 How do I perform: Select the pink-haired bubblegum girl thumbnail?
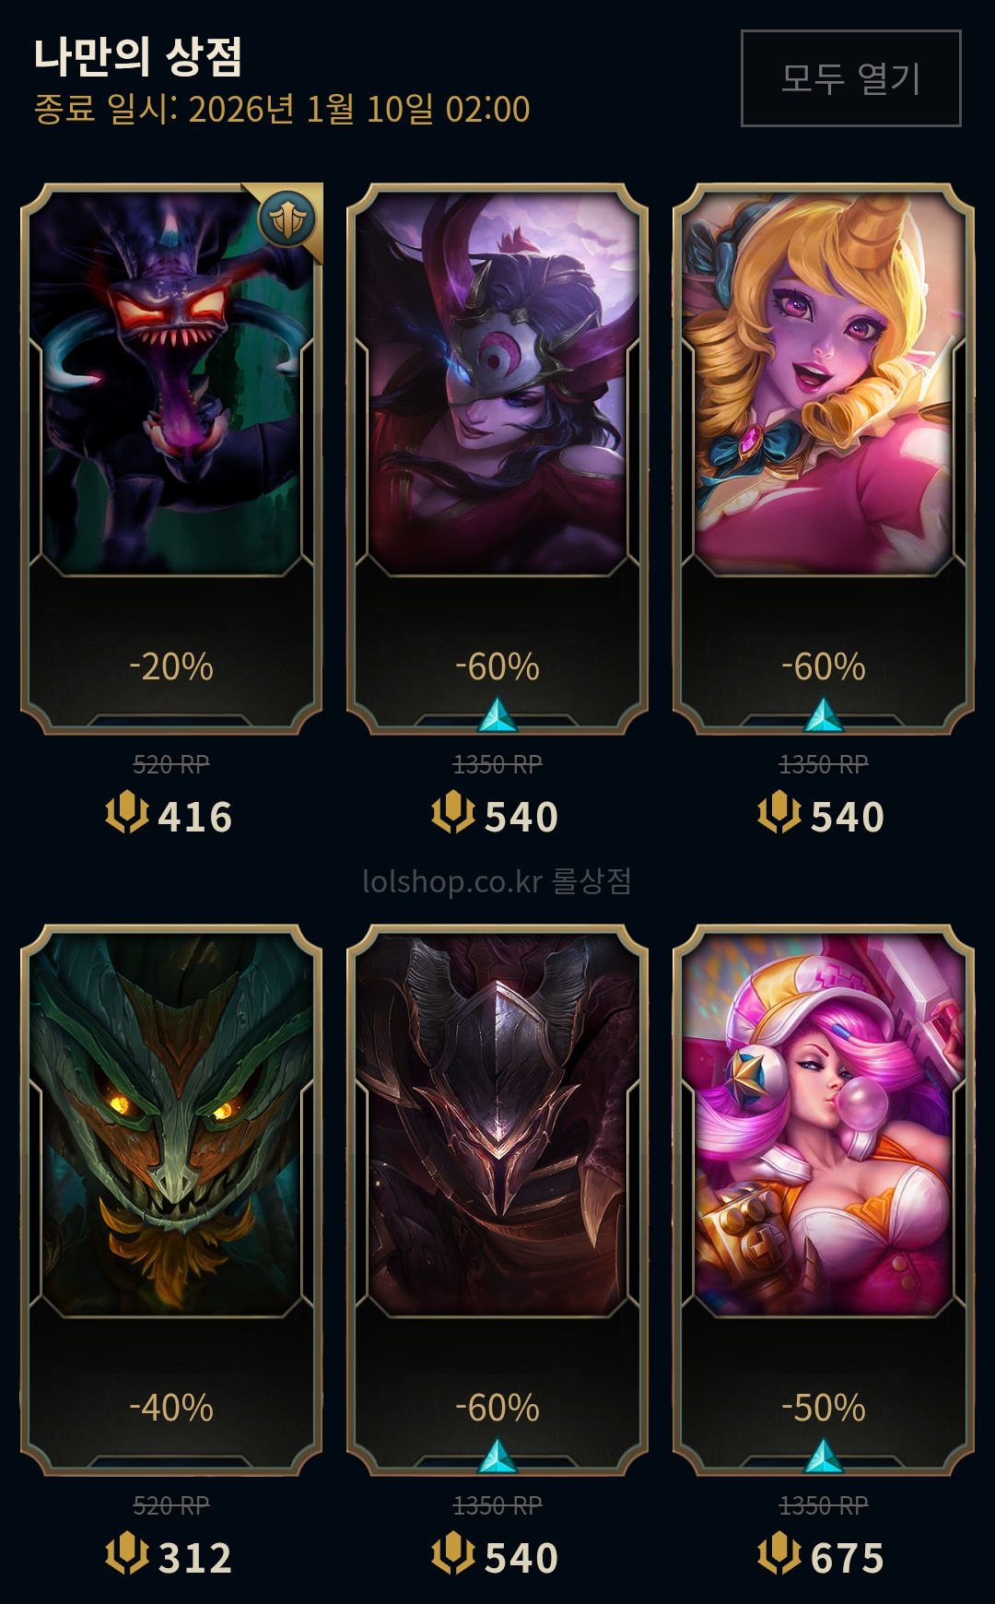(x=824, y=1125)
